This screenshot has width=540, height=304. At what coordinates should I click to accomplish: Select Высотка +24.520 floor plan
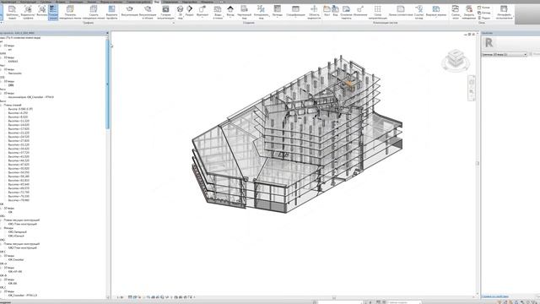[19, 137]
